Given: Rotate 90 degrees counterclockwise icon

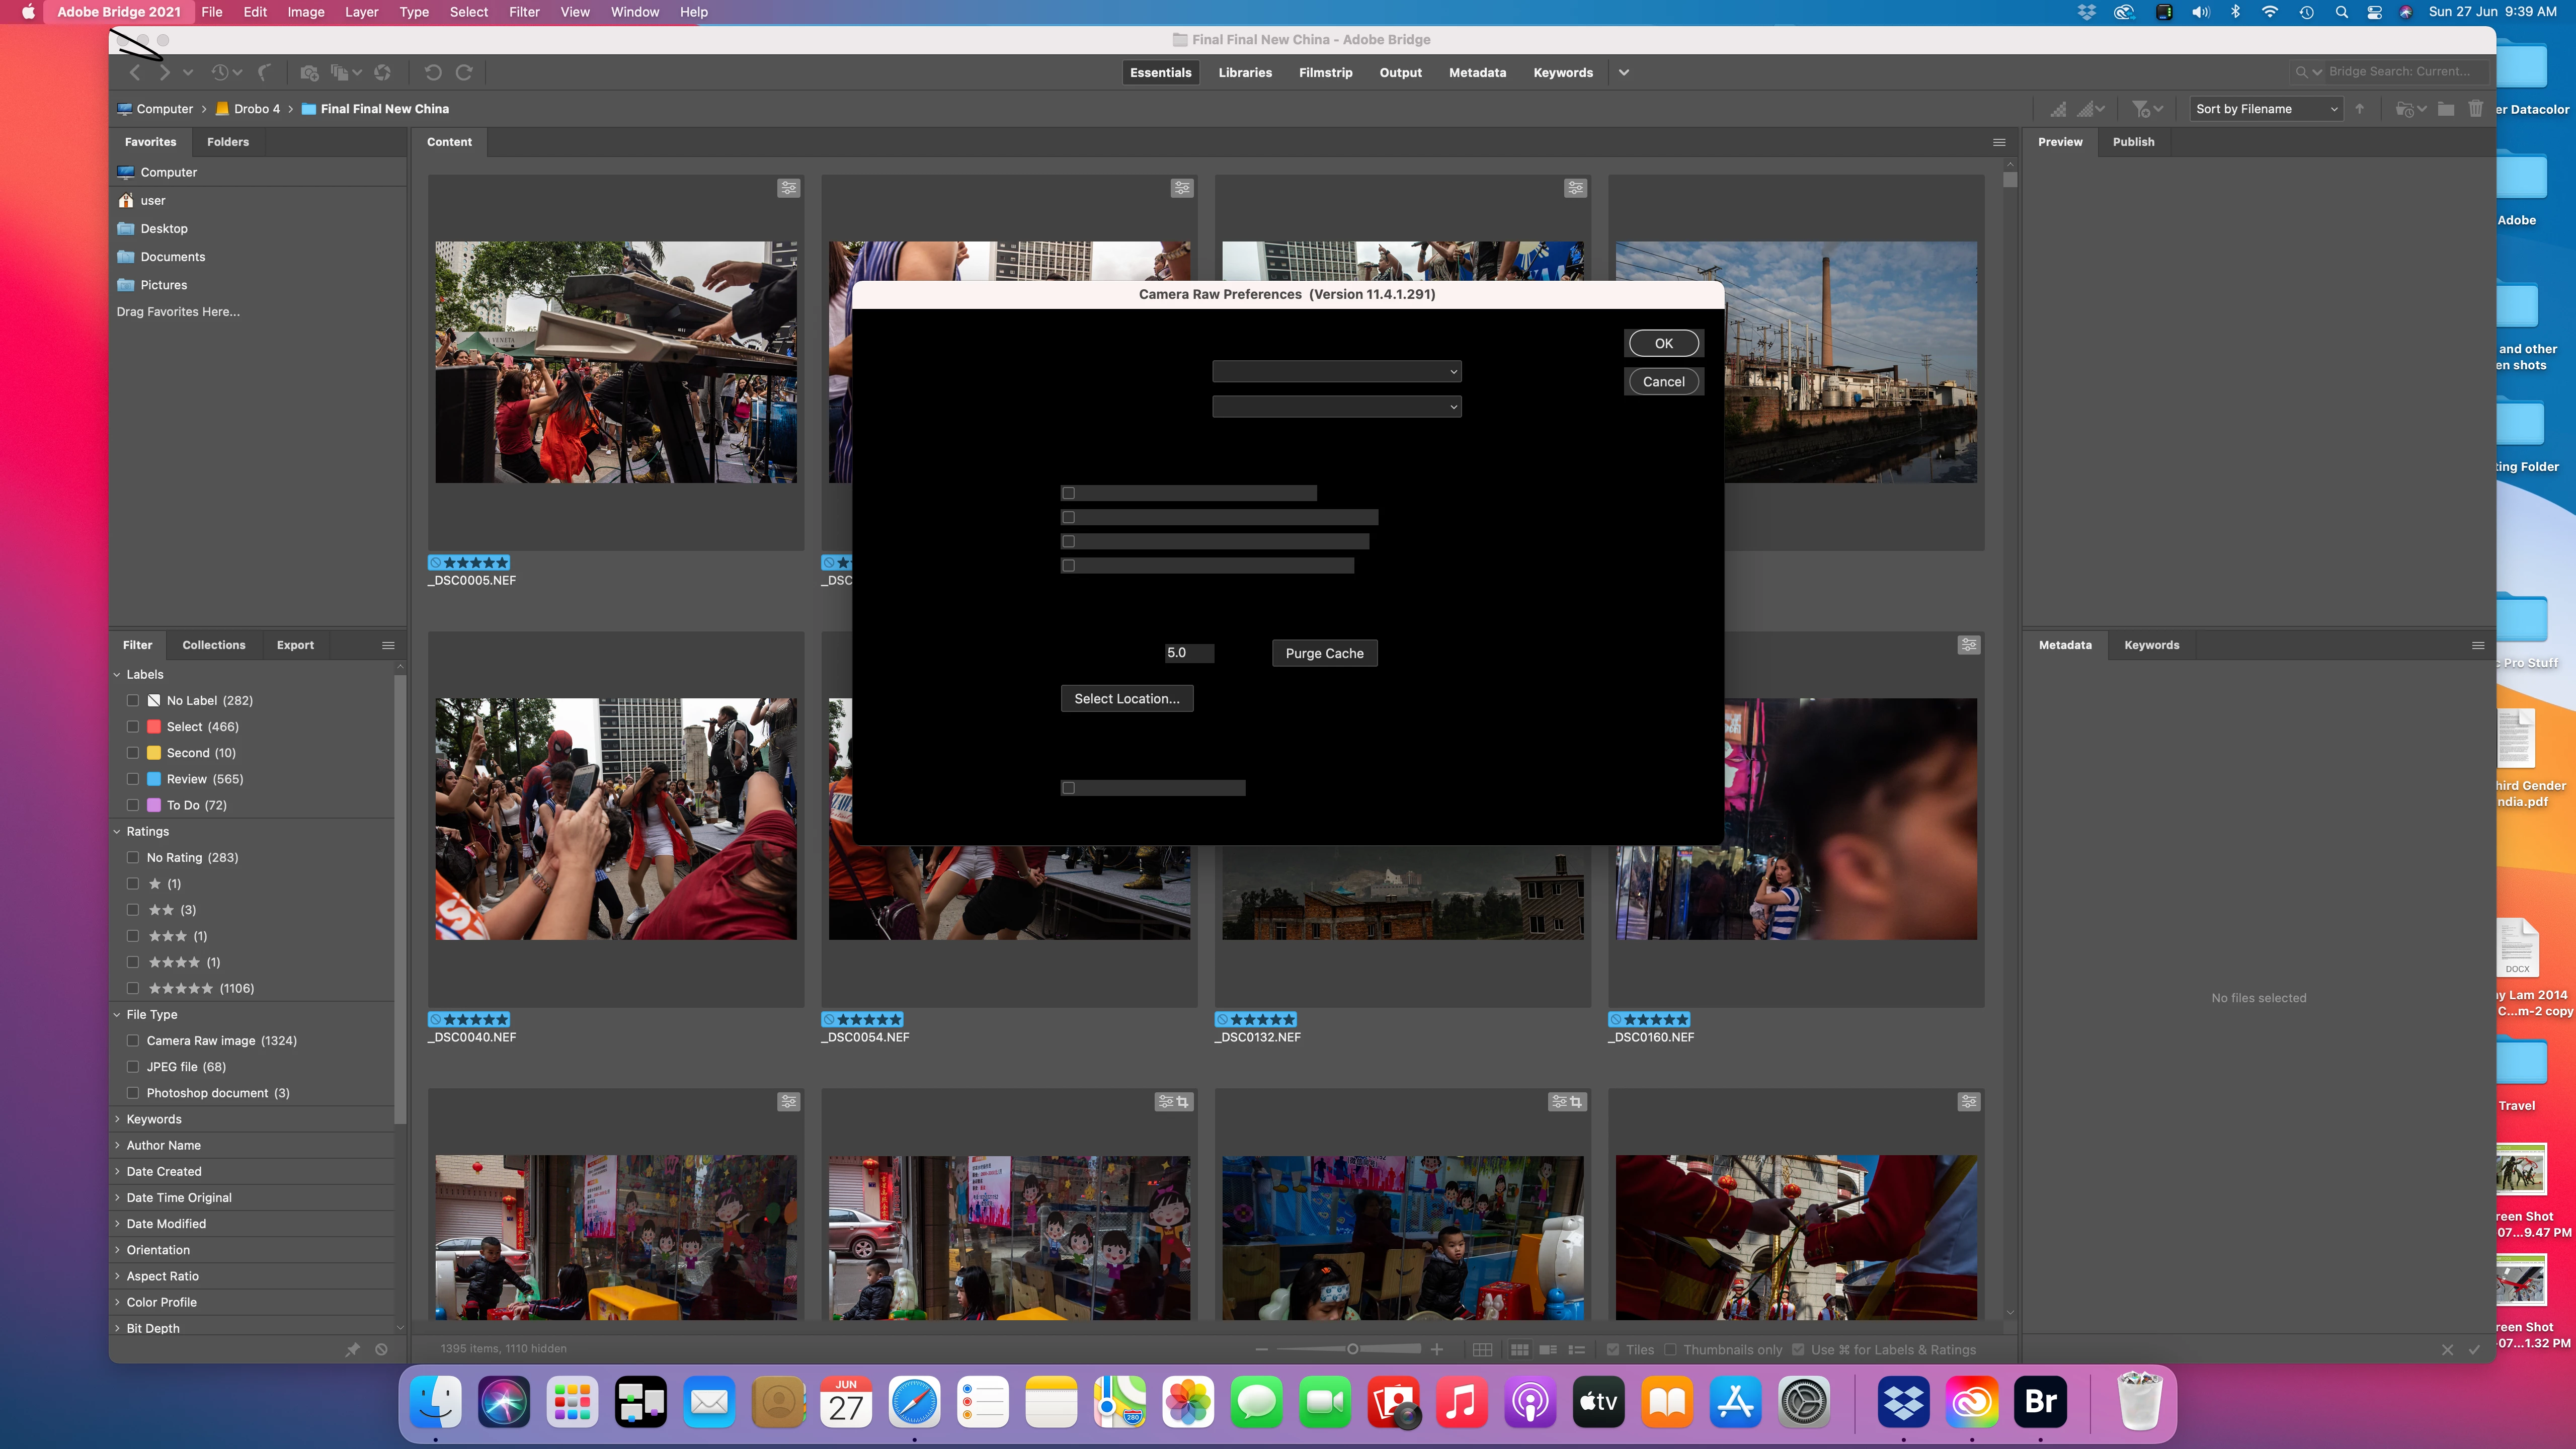Looking at the screenshot, I should [432, 73].
